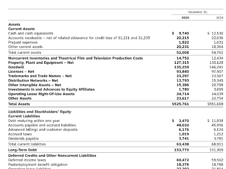
Task: Click the Goodwill 2020 value 135,259
Action: [x=181, y=67]
